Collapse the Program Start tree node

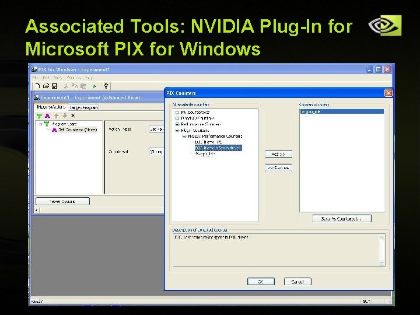(x=40, y=124)
